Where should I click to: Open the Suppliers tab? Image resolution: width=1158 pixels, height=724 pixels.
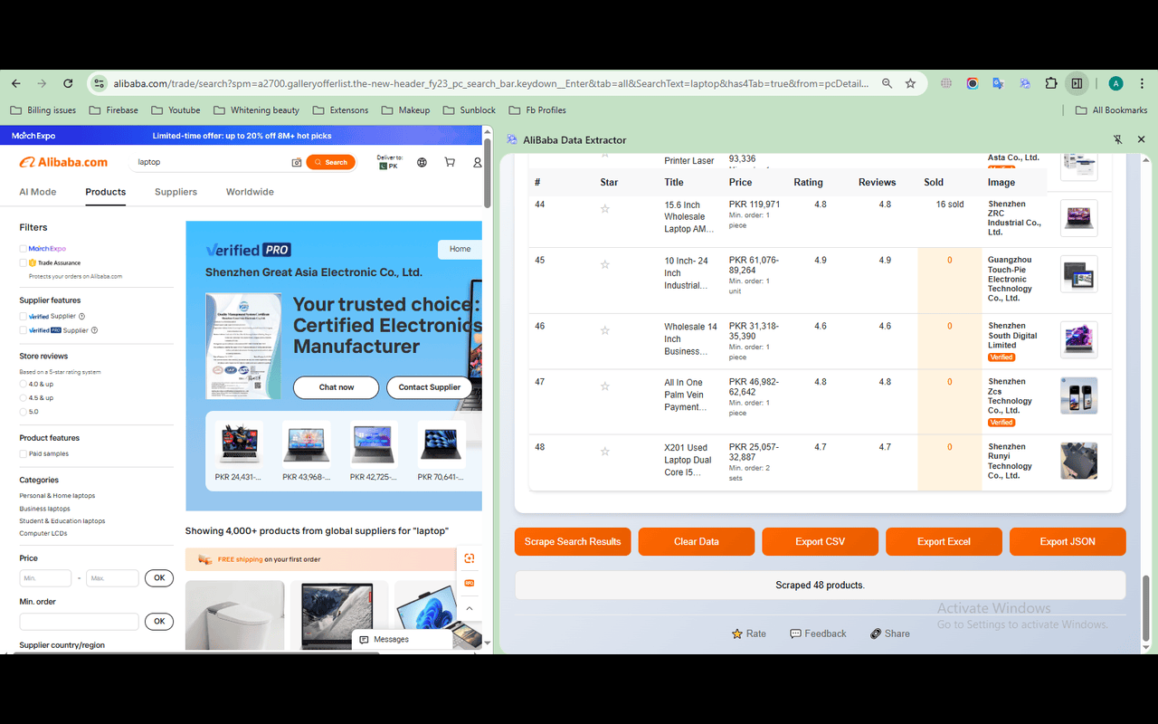(176, 192)
